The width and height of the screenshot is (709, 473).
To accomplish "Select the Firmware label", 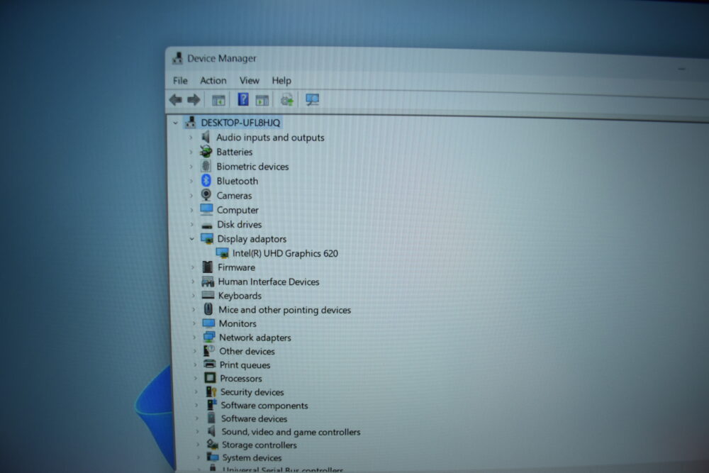I will pyautogui.click(x=236, y=267).
